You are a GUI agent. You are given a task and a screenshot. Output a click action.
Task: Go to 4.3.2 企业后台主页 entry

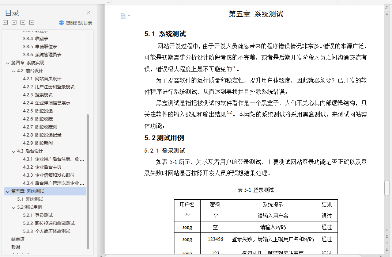[42, 167]
